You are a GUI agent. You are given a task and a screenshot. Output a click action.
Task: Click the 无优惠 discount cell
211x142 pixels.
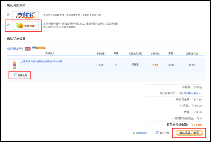[135, 64]
